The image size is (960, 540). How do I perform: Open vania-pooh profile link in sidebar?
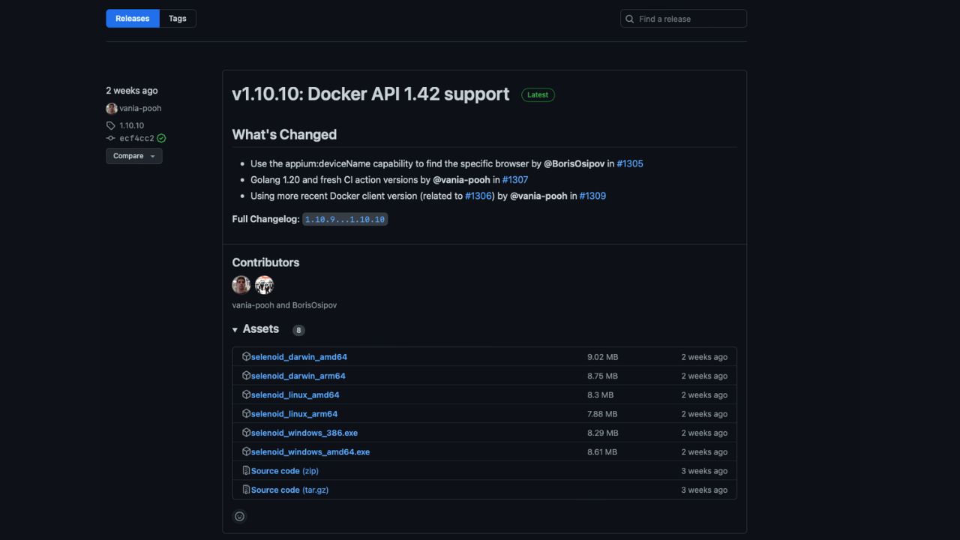(x=140, y=108)
